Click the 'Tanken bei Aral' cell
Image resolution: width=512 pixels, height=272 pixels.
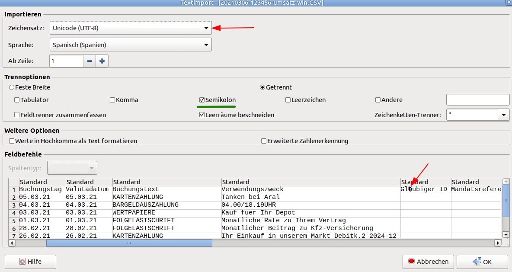[311, 197]
